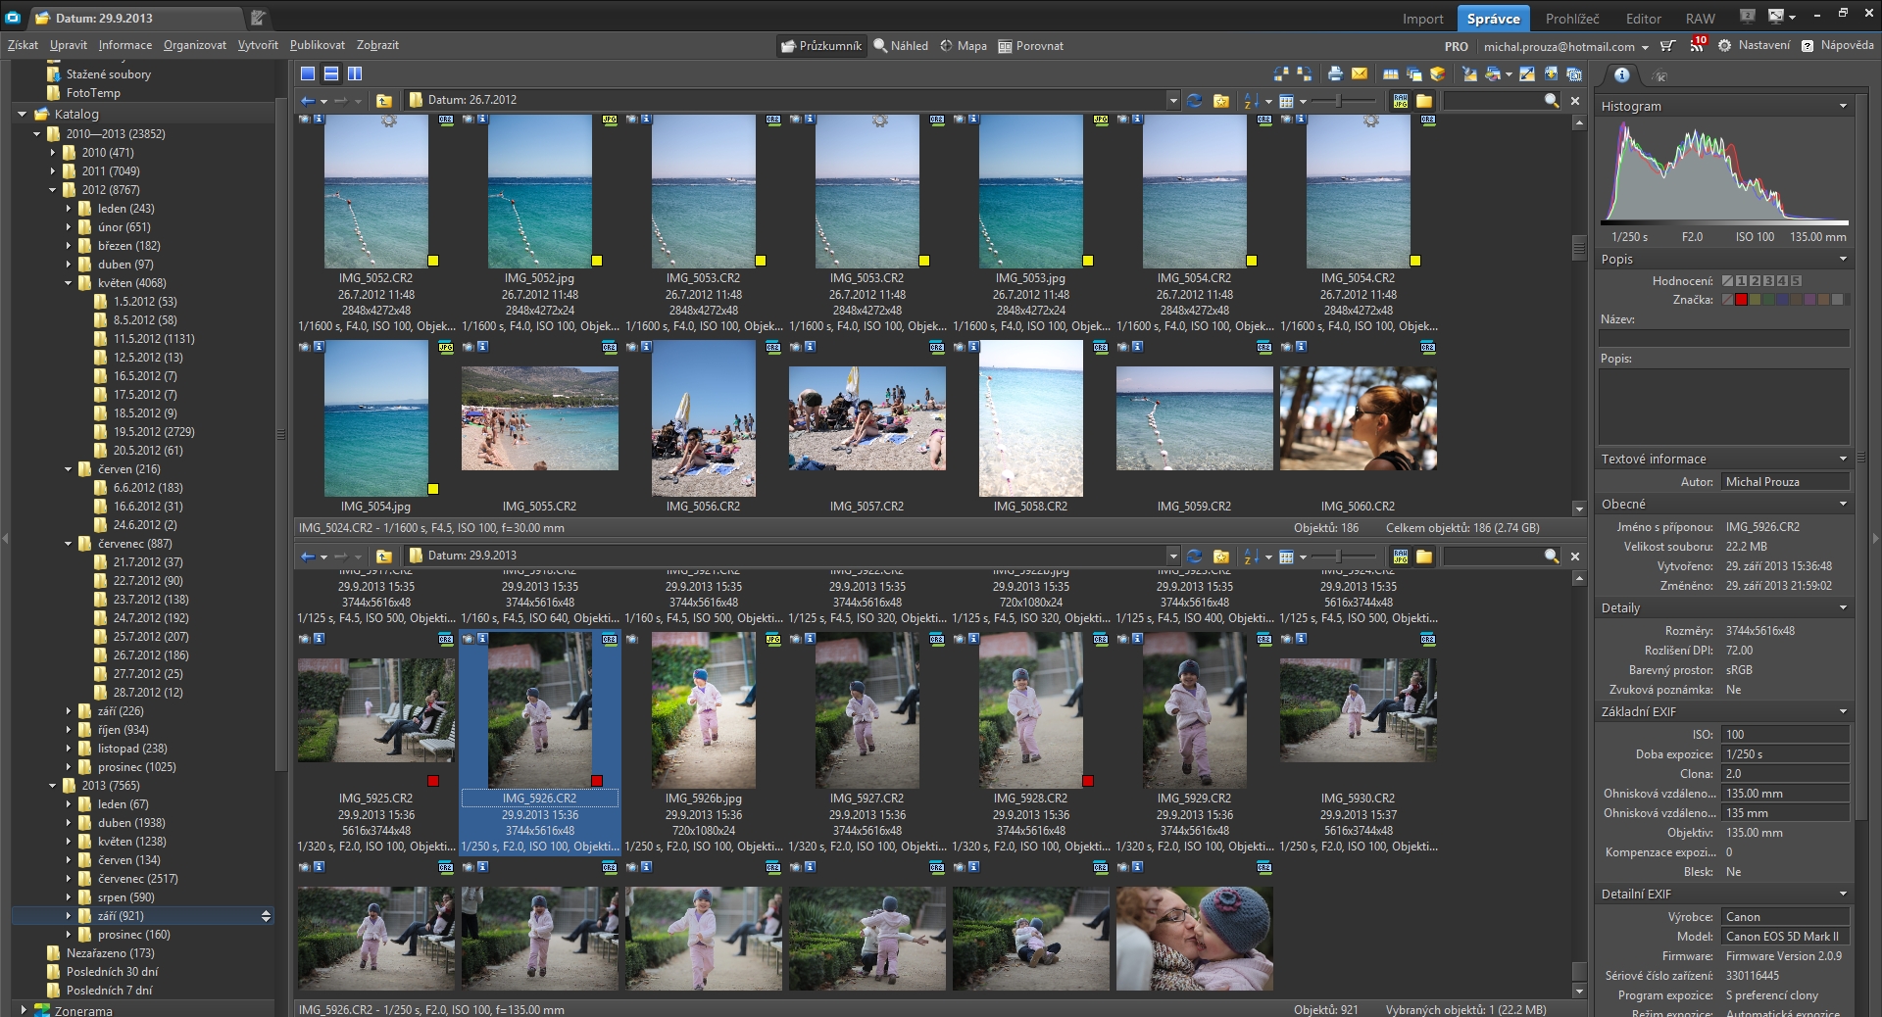The width and height of the screenshot is (1882, 1017).
Task: Open the keywords panel tab icon
Action: coord(1659,74)
